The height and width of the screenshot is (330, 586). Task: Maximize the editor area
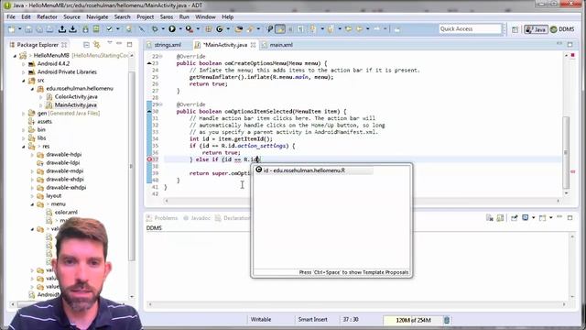[x=570, y=45]
